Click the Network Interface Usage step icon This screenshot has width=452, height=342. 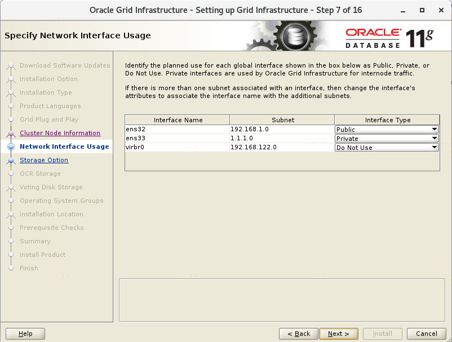coord(11,147)
